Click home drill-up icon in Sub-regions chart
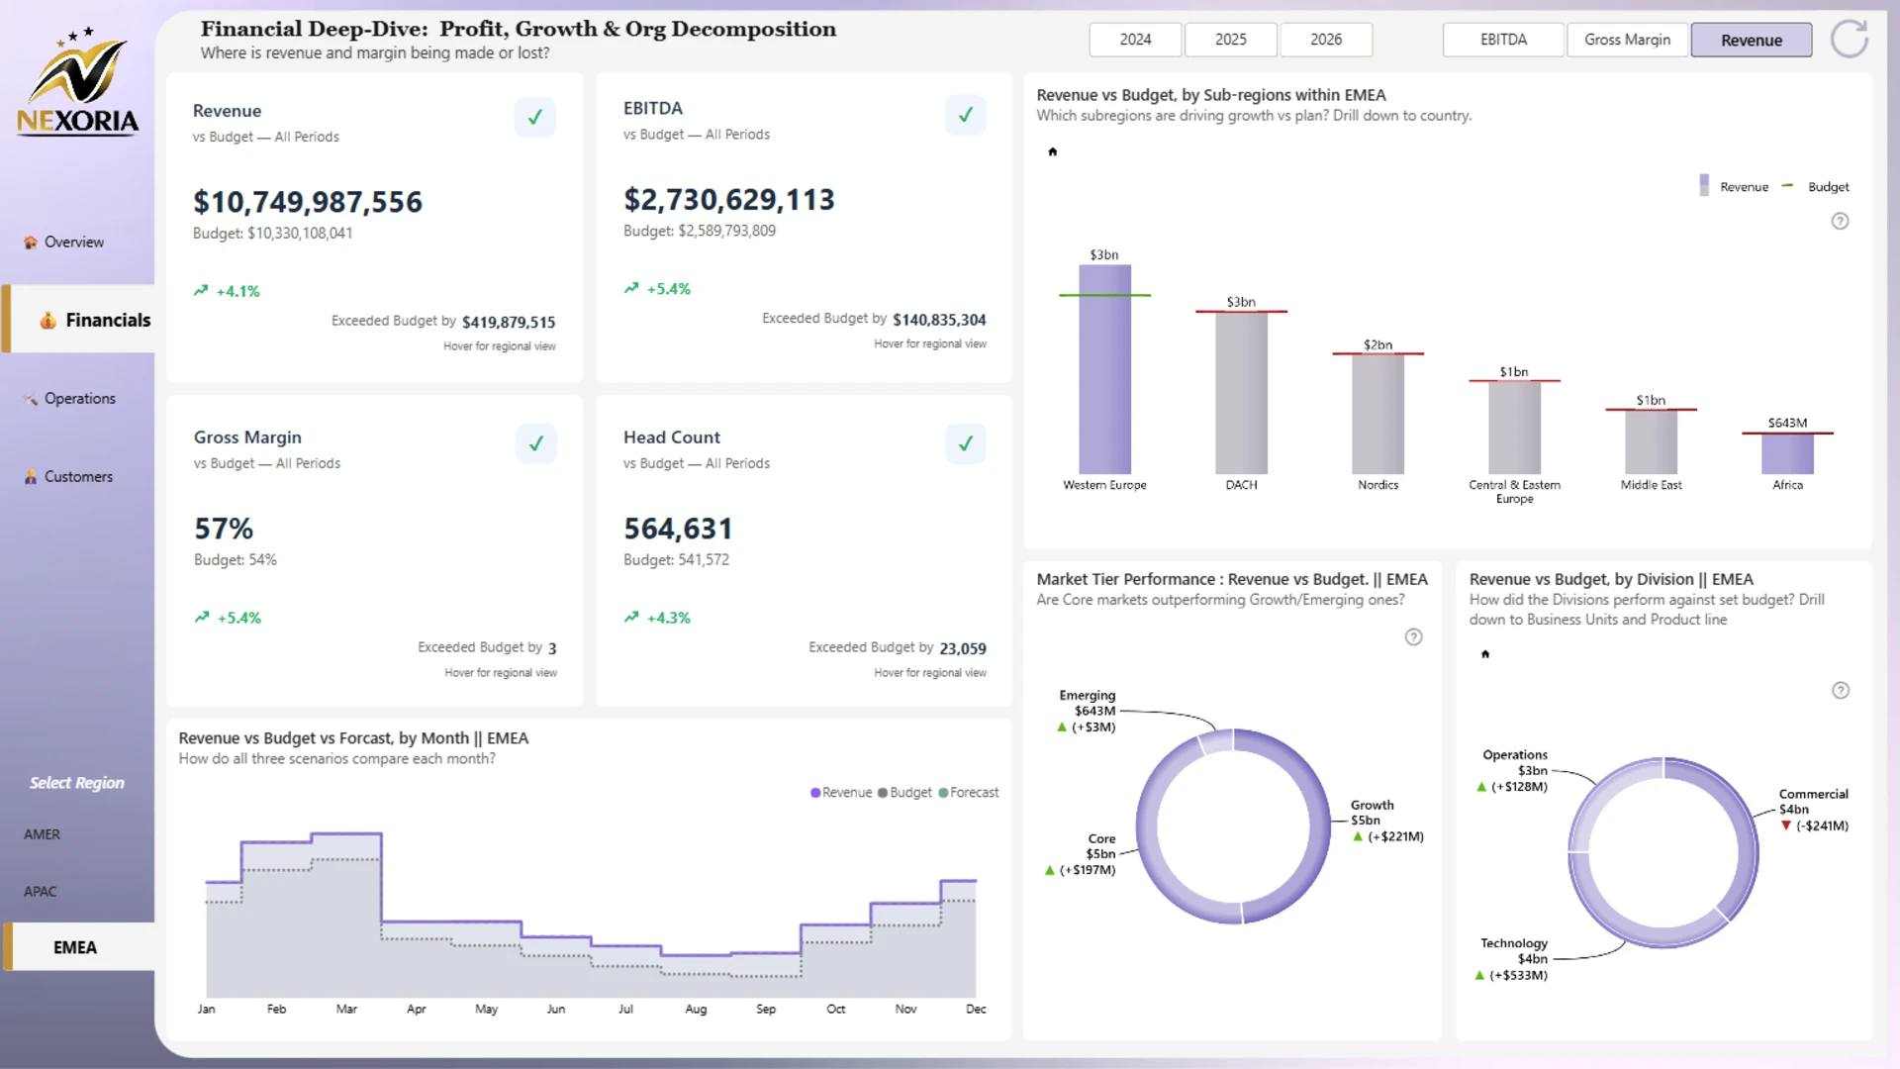This screenshot has height=1069, width=1900. pos(1053,151)
